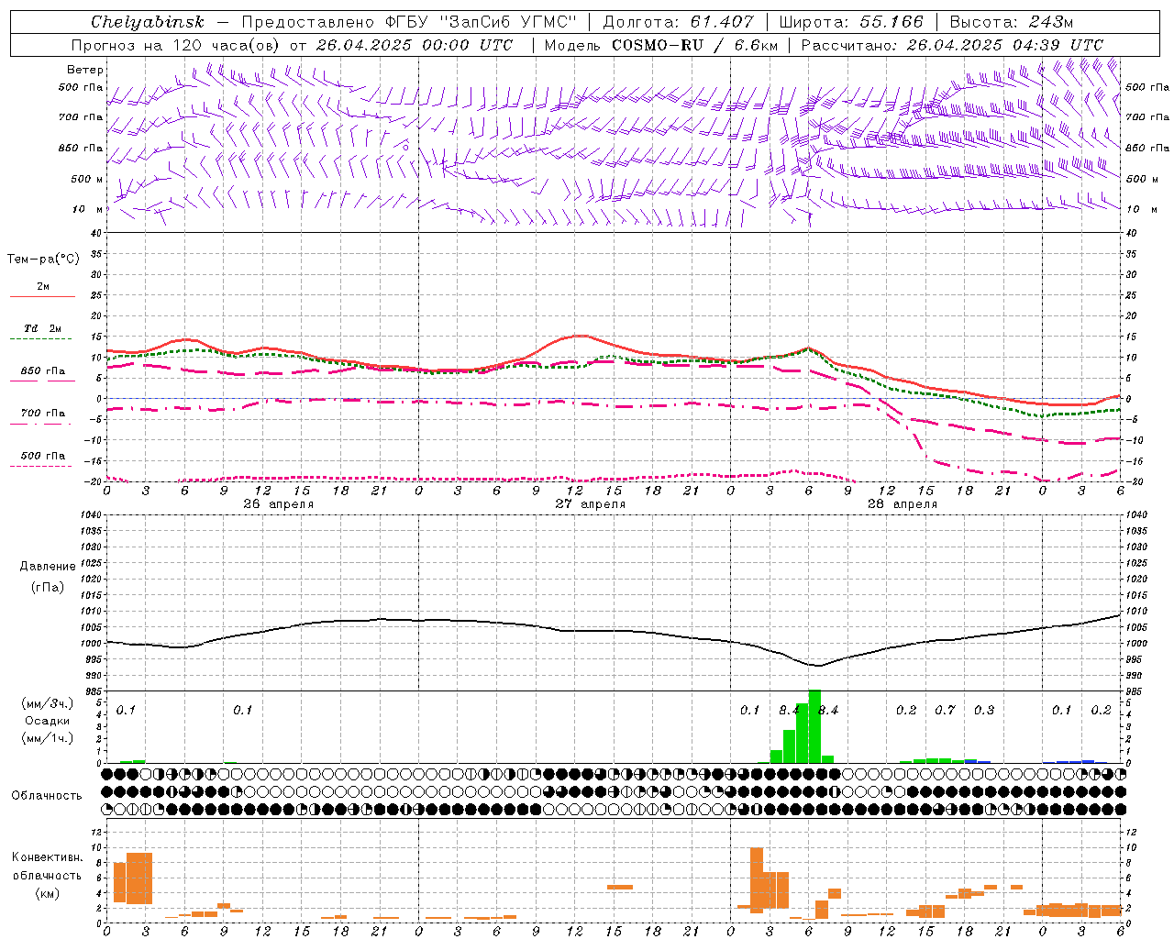Click the "2м" temperature legend entry

point(43,287)
